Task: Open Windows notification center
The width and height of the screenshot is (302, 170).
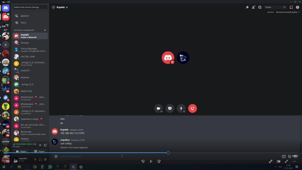Action: [x=297, y=167]
